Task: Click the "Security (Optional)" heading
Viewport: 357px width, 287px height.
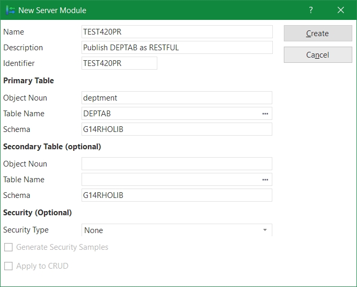Action: 37,213
